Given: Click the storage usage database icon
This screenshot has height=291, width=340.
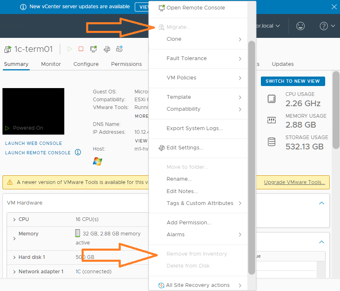Looking at the screenshot, I should 272,142.
